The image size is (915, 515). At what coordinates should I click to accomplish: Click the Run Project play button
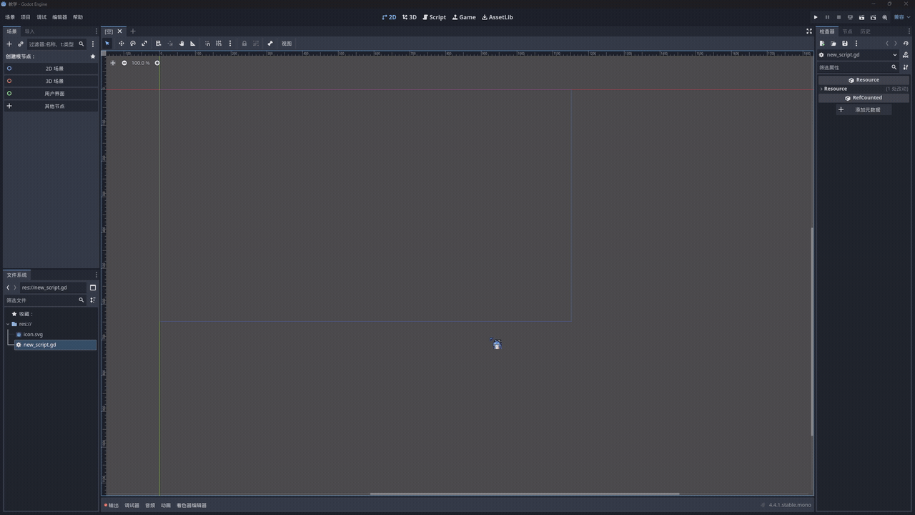pos(816,17)
